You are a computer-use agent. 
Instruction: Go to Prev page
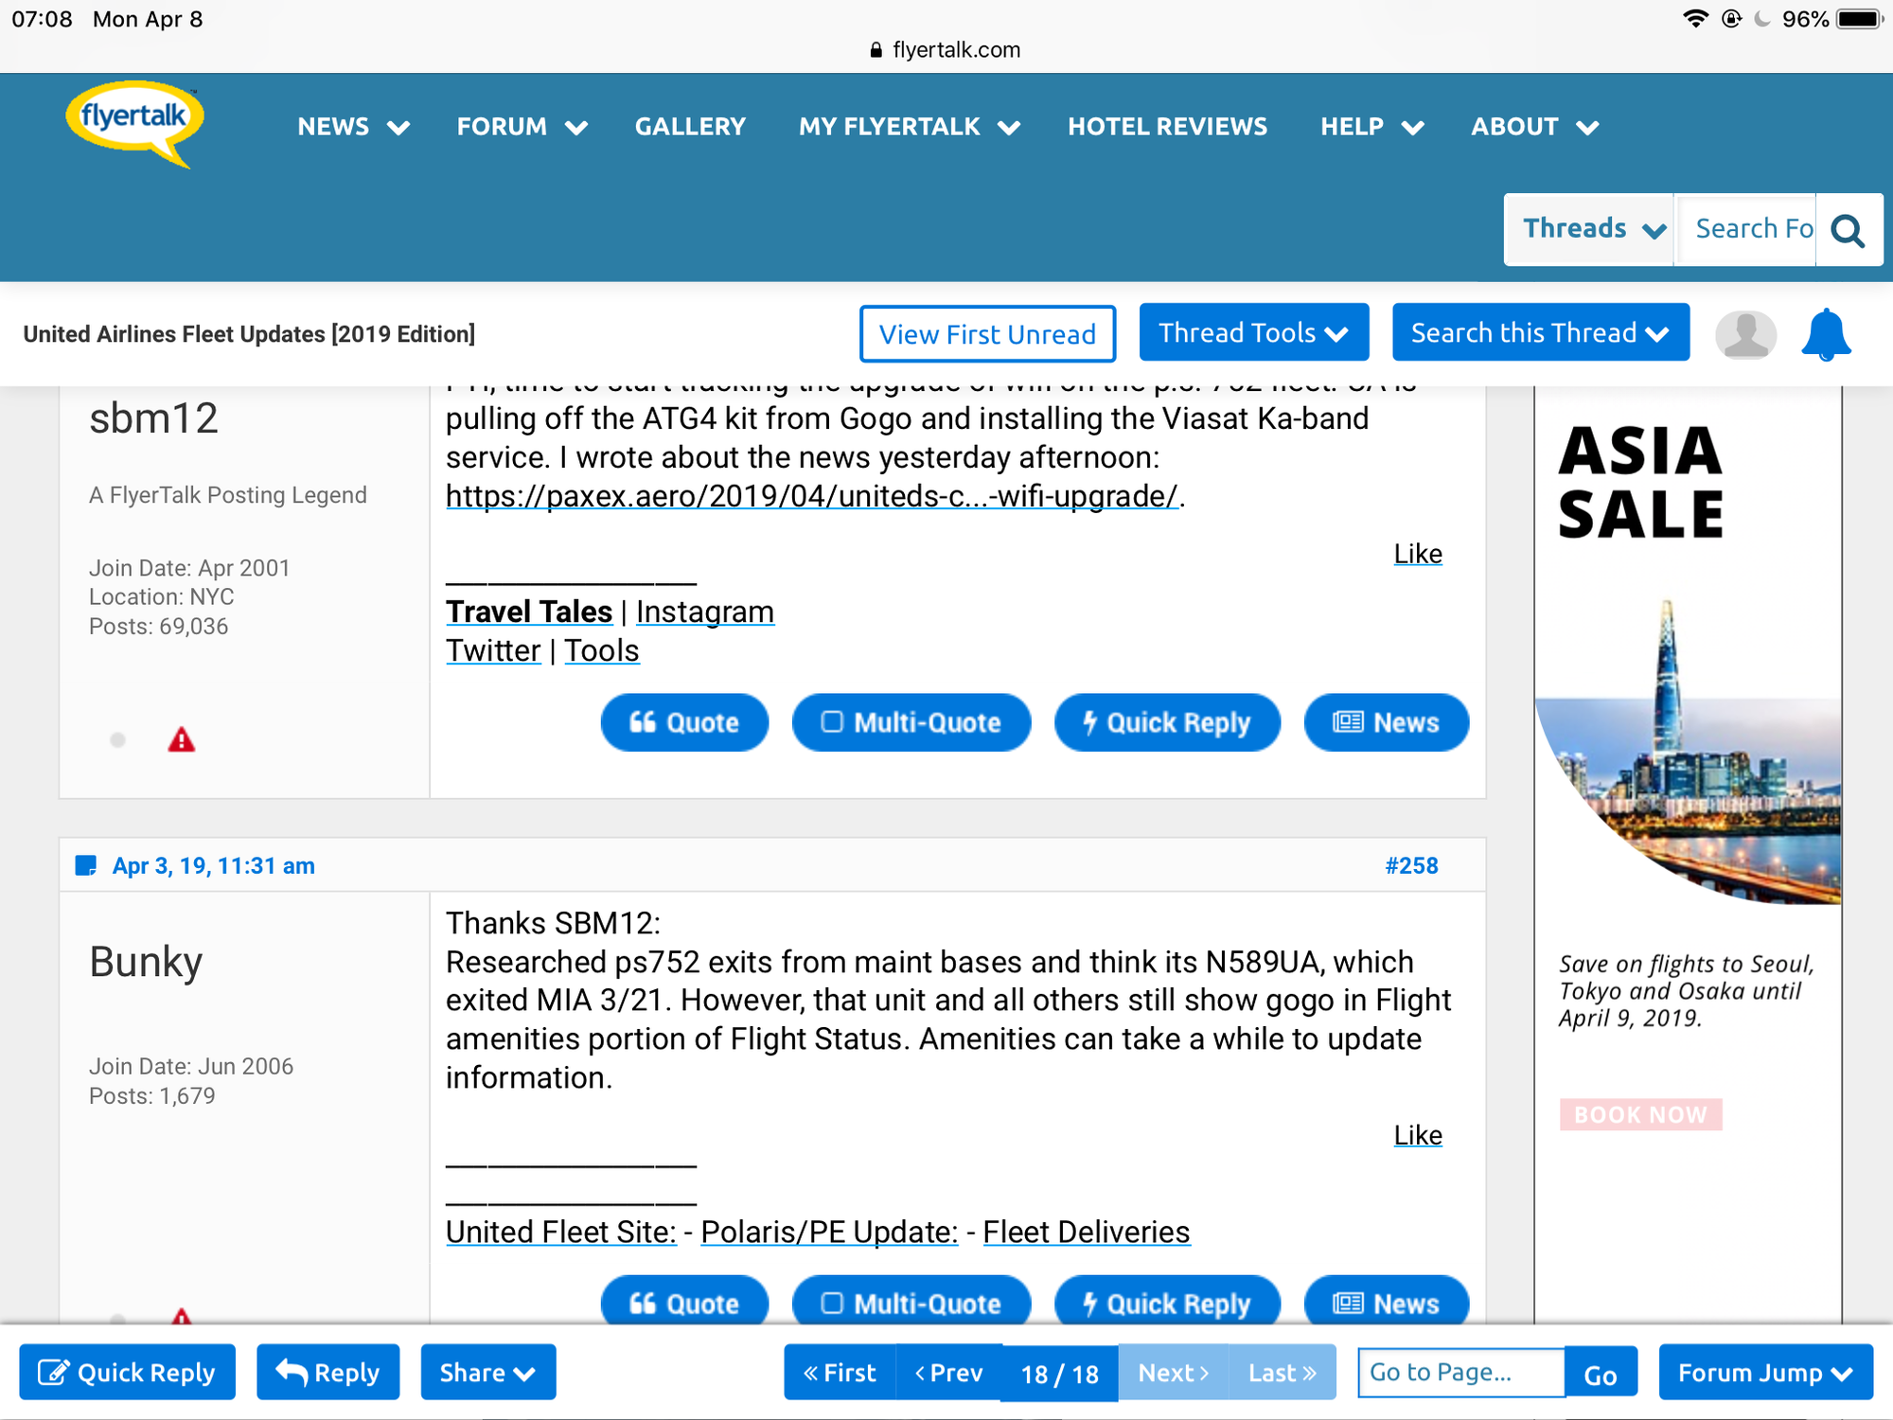(949, 1372)
